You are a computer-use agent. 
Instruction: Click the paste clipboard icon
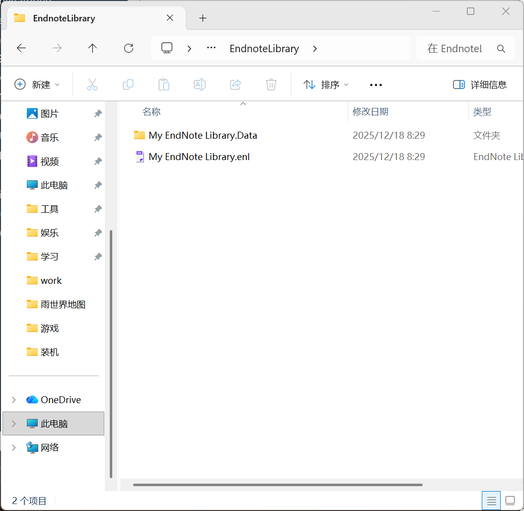(x=164, y=85)
